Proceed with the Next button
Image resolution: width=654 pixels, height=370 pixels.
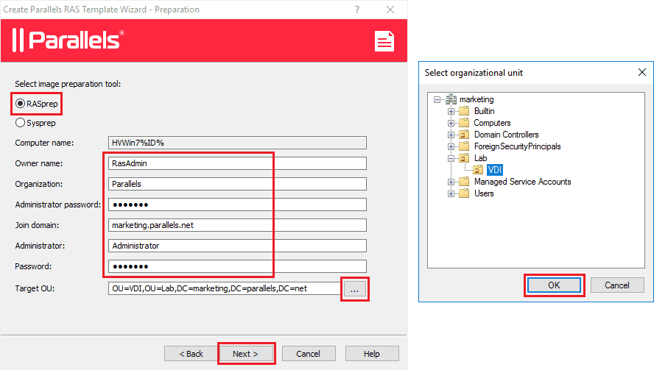coord(246,354)
